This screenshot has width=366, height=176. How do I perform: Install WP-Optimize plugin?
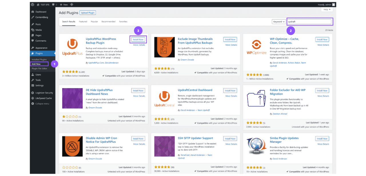(x=322, y=40)
